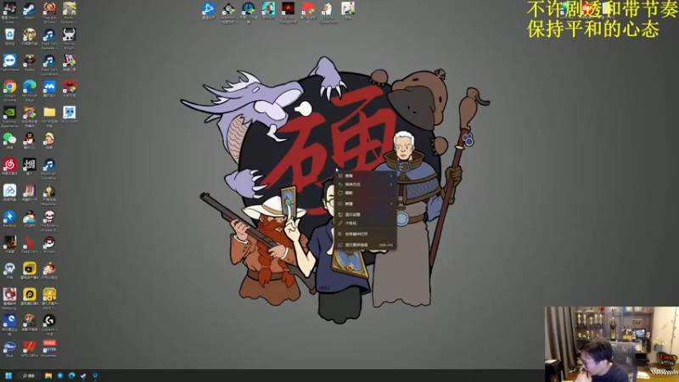Click the webcam overlay thumbnail
Image resolution: width=679 pixels, height=382 pixels.
612,345
